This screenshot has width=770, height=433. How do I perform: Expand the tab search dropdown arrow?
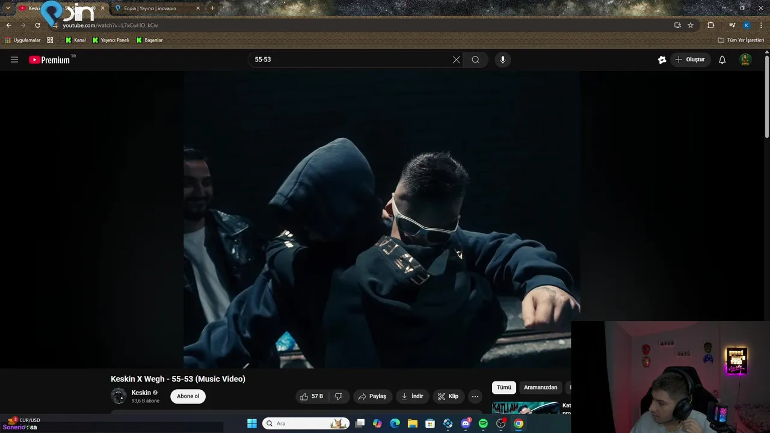pyautogui.click(x=7, y=8)
